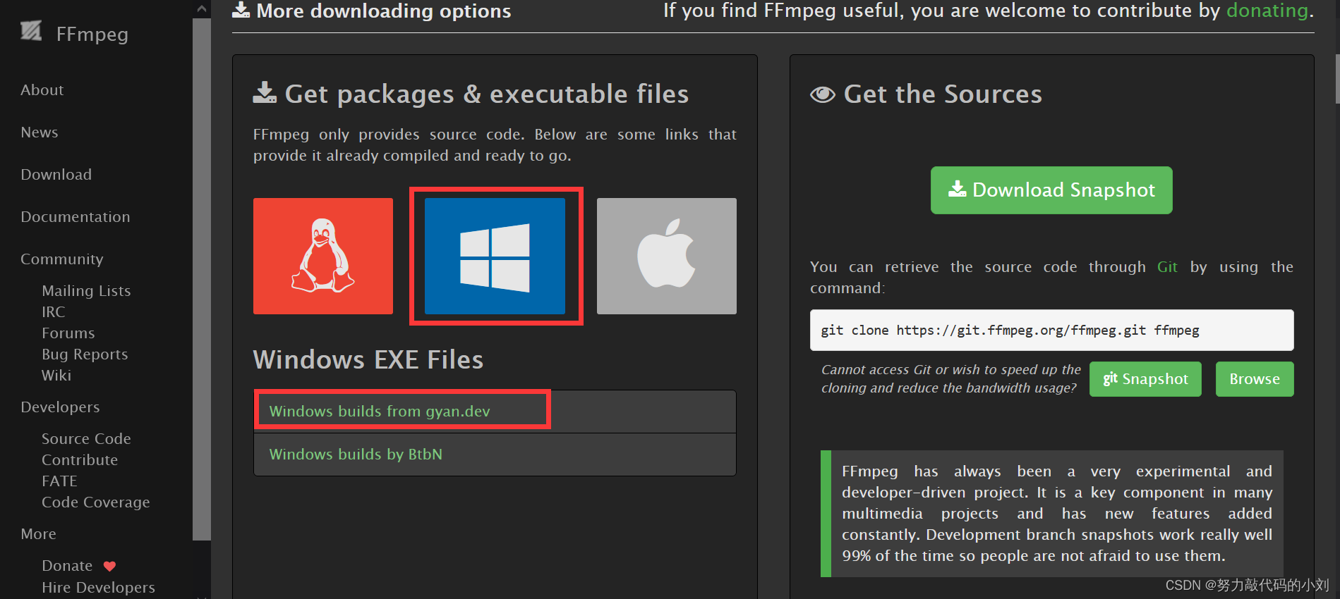Screen dimensions: 1340x599
Task: Click the git Snapshot button
Action: coord(1145,379)
